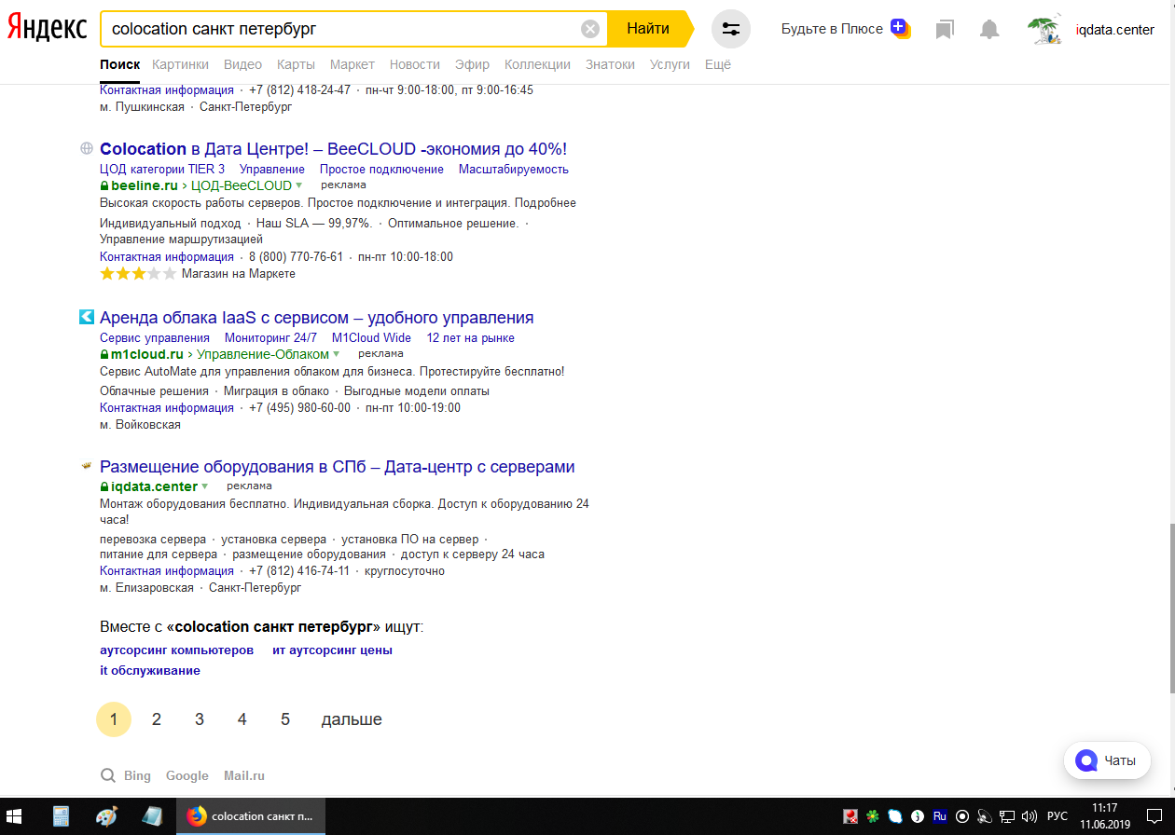Expand the Ещё menu
This screenshot has width=1175, height=835.
tap(718, 64)
